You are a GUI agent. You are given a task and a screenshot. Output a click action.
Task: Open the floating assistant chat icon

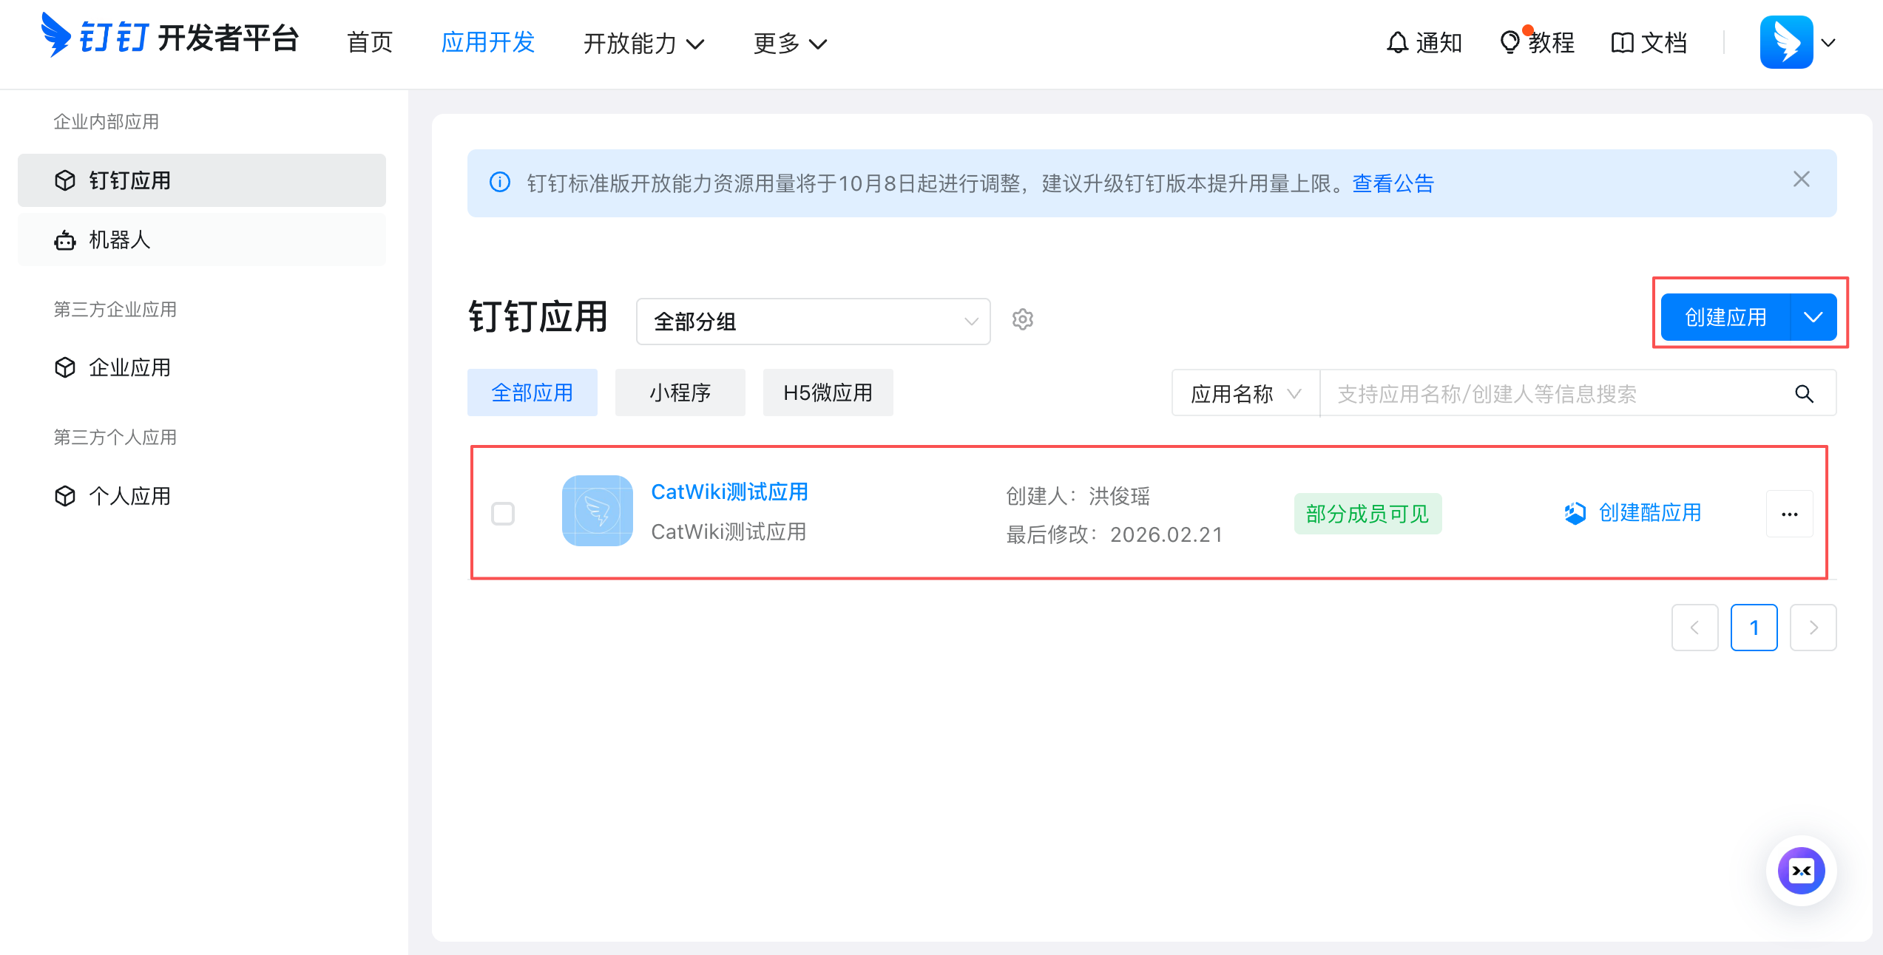[x=1801, y=871]
